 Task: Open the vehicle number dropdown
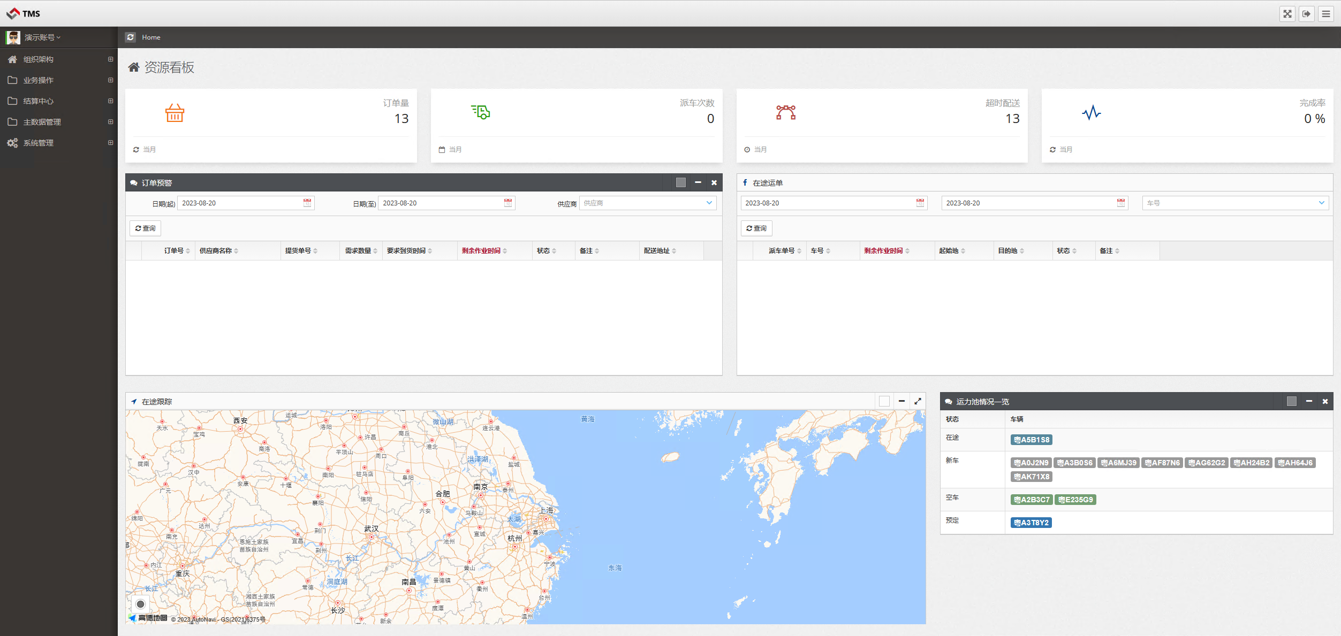(1235, 203)
